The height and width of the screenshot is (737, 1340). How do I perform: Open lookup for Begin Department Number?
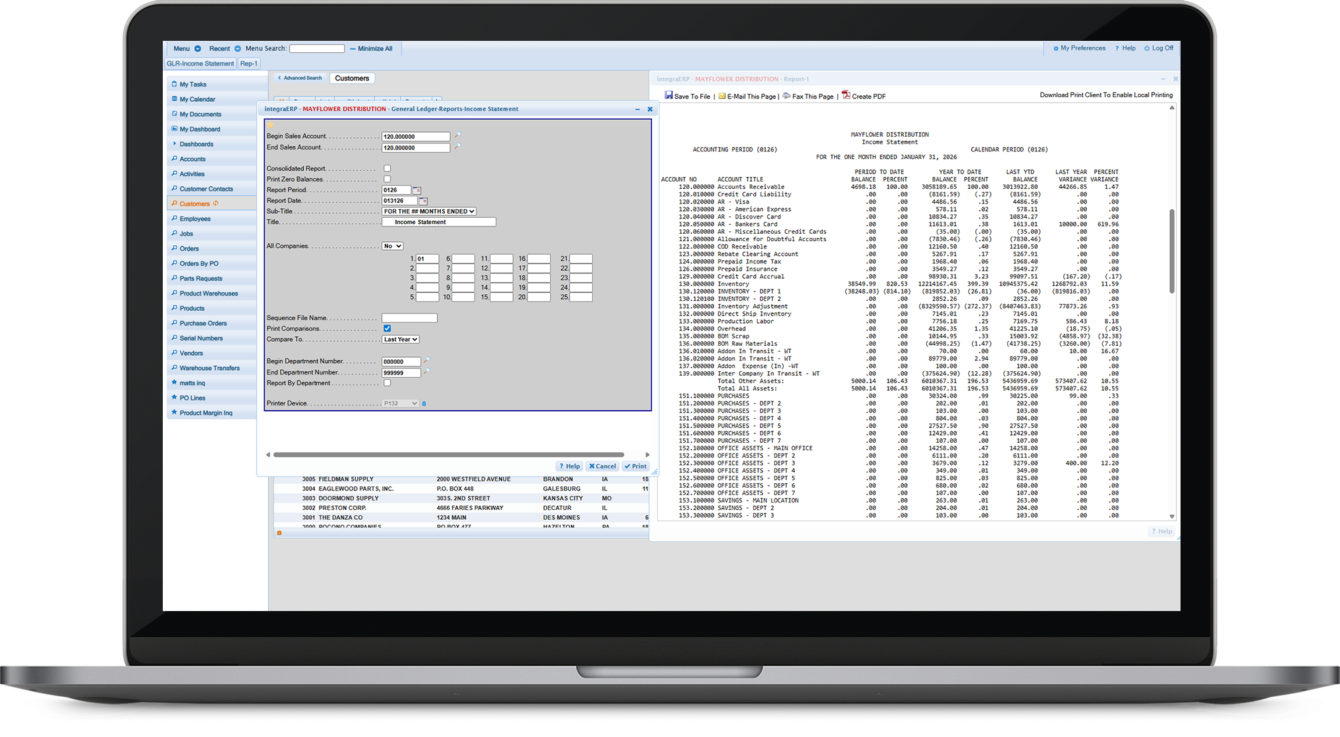pyautogui.click(x=427, y=360)
